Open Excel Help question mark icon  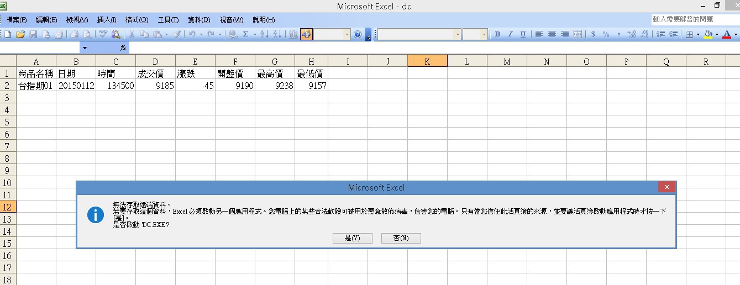click(358, 34)
